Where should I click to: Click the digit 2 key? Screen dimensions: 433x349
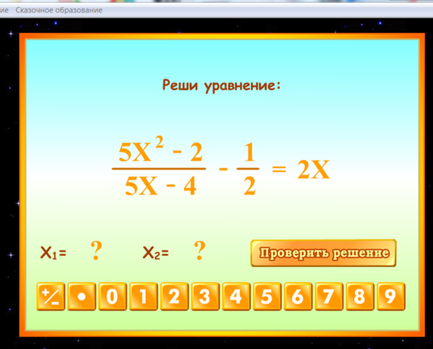point(175,297)
